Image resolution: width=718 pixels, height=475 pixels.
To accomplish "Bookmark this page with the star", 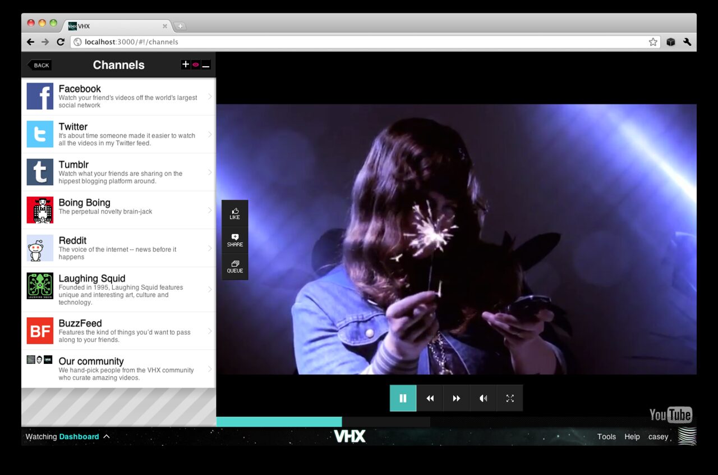I will point(653,42).
